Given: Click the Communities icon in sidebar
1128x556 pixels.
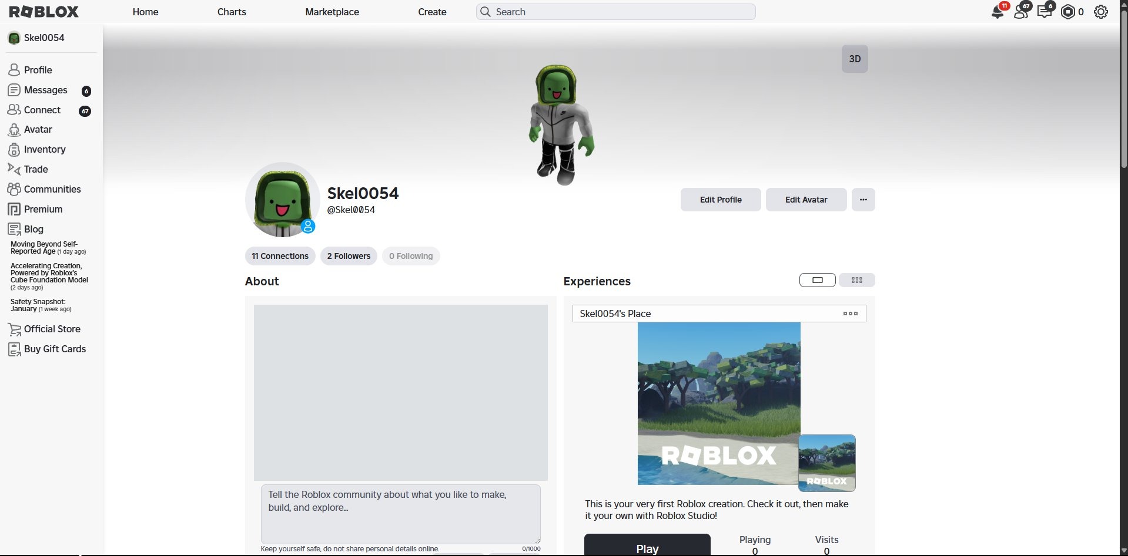Looking at the screenshot, I should (14, 189).
